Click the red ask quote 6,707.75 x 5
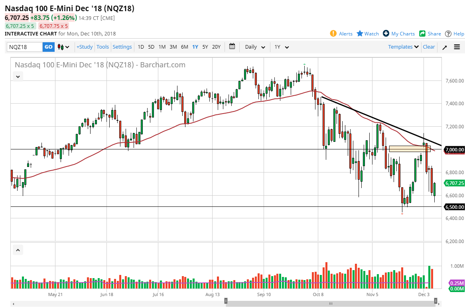The image size is (465, 308). tap(54, 26)
